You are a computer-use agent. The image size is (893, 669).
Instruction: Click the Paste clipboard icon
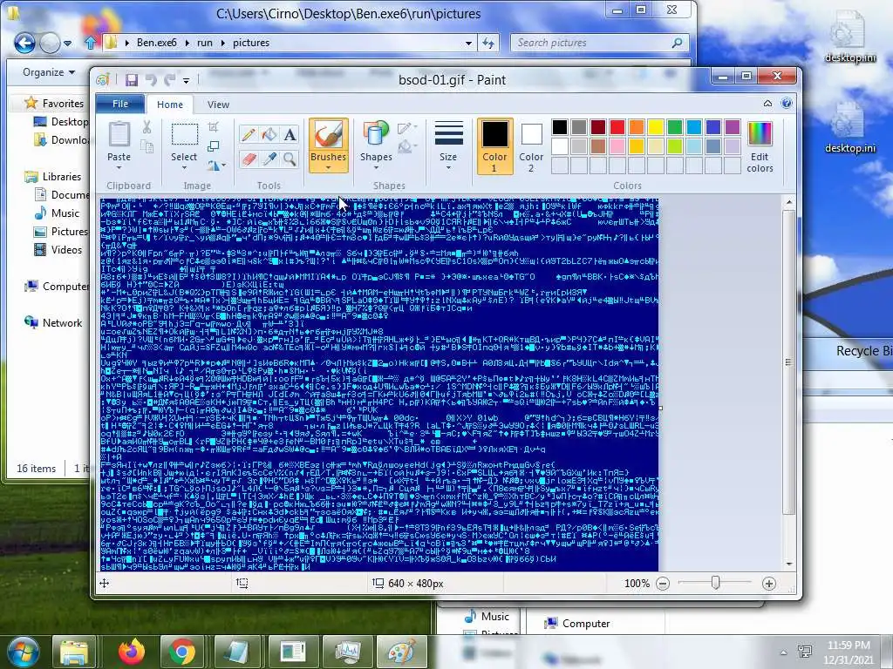coord(119,134)
